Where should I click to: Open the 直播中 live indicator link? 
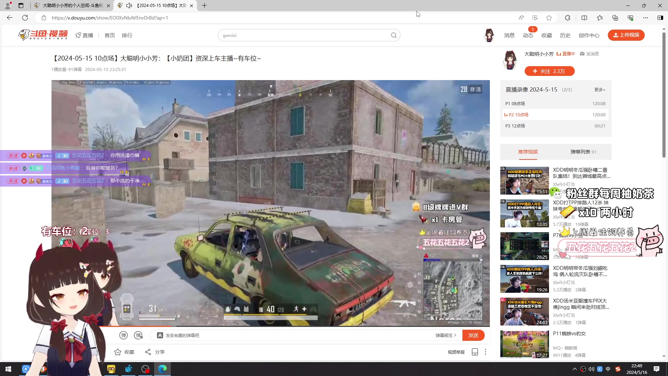click(x=566, y=54)
